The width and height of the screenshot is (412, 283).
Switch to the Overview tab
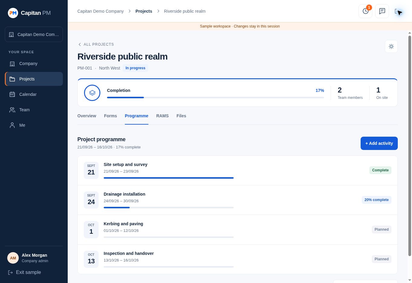coord(87,116)
